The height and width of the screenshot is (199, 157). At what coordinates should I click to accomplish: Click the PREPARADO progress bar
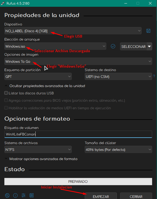(x=78, y=181)
